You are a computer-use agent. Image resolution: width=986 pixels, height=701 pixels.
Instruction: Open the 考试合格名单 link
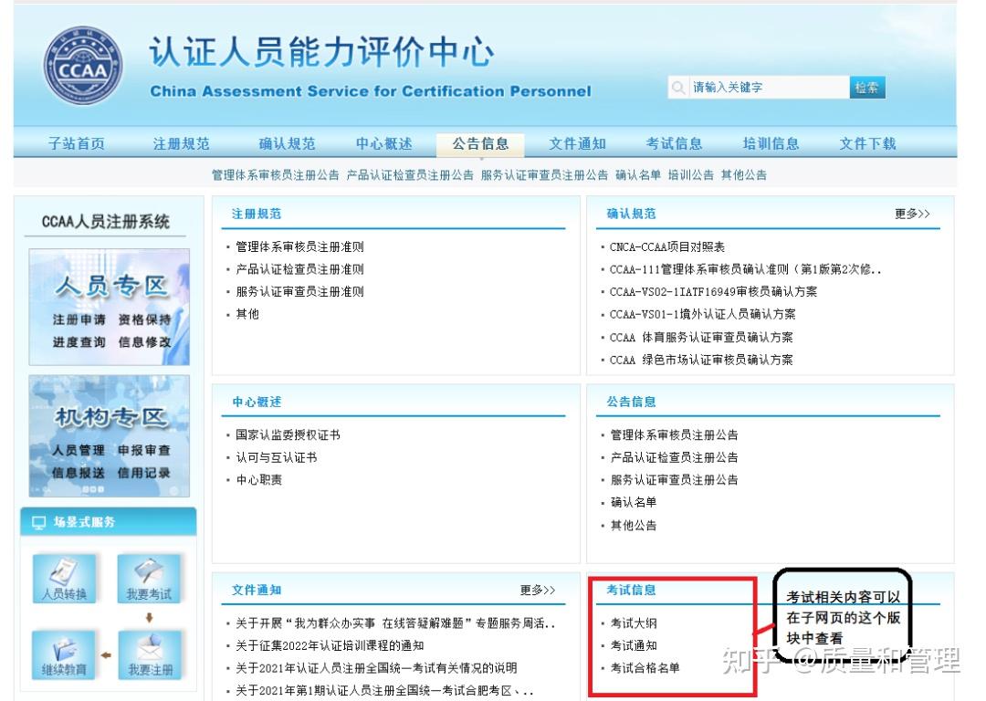646,668
